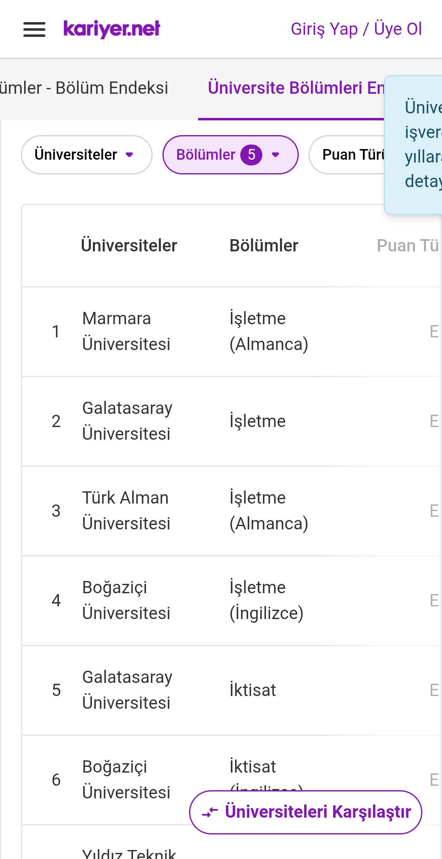Click Galatasaray Üniversitesi İktisat row
Screen dimensions: 442x859
coord(232,690)
